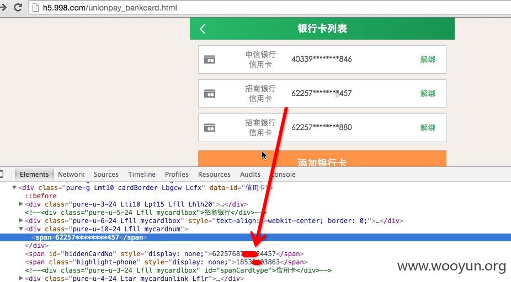
Task: Switch to the Network tab
Action: click(71, 175)
